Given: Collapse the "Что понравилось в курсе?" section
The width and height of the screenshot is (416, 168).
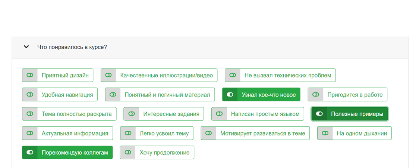Looking at the screenshot, I should 26,47.
